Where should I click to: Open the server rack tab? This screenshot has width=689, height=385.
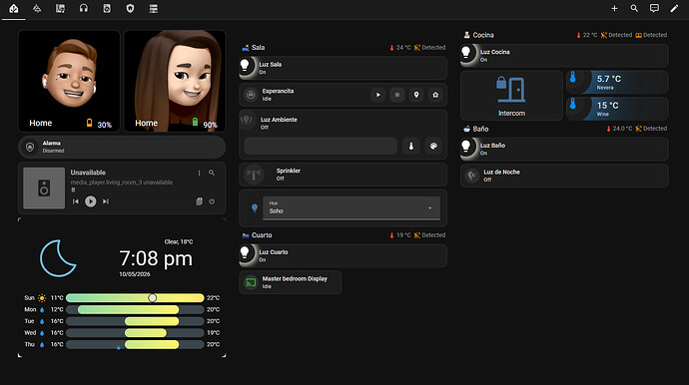pos(154,8)
